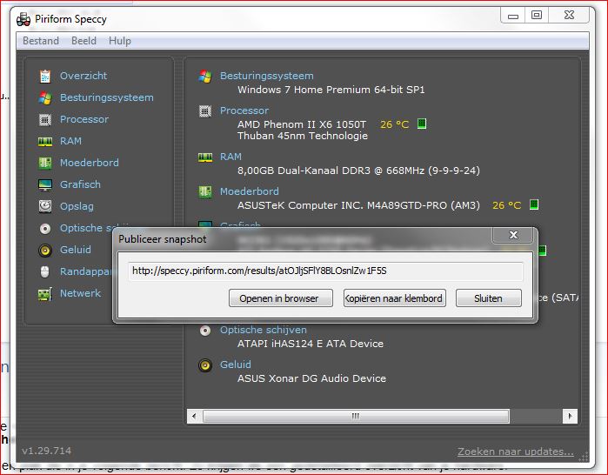608x475 pixels.
Task: Maximize the Speccy window
Action: 537,15
